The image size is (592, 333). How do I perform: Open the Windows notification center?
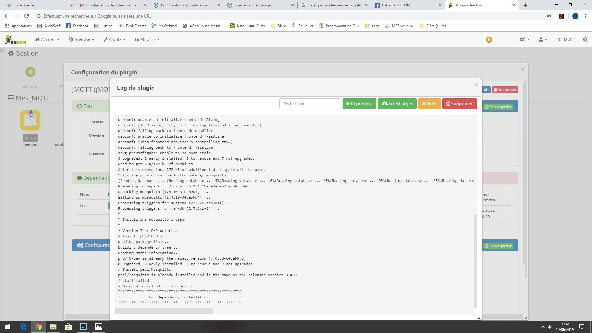tap(582, 327)
